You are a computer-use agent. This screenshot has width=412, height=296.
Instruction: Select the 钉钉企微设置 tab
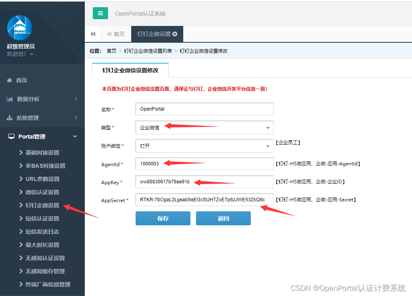coord(154,34)
